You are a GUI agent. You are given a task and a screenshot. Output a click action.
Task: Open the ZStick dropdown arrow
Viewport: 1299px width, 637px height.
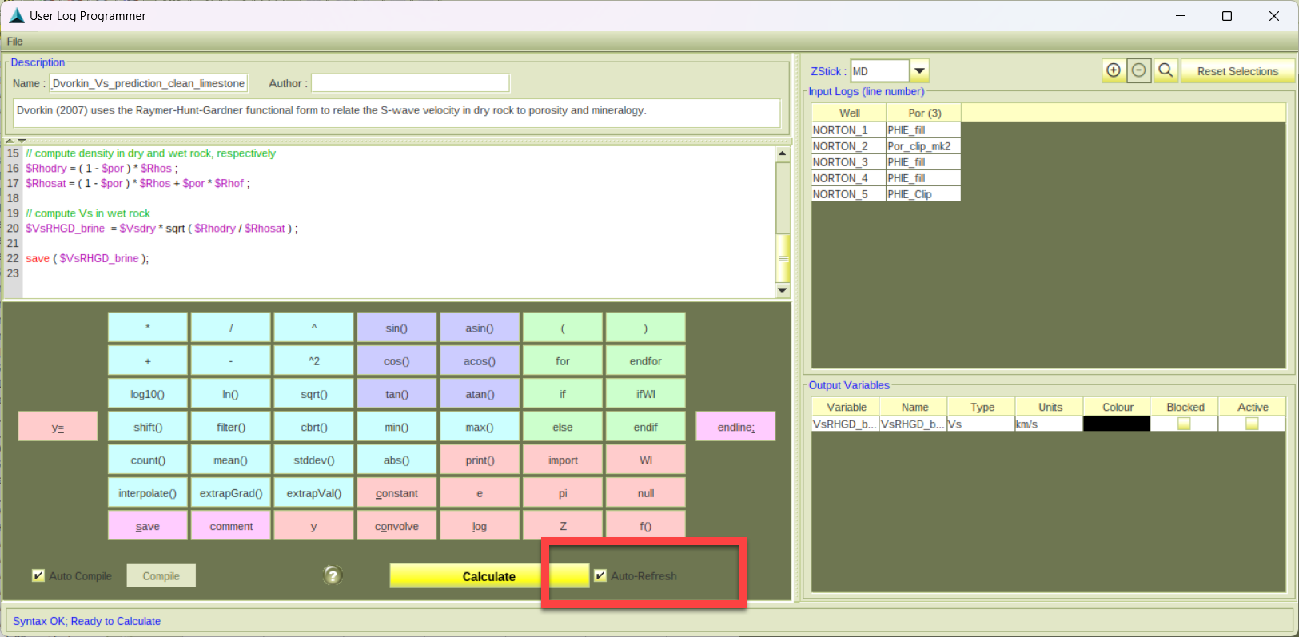tap(920, 71)
